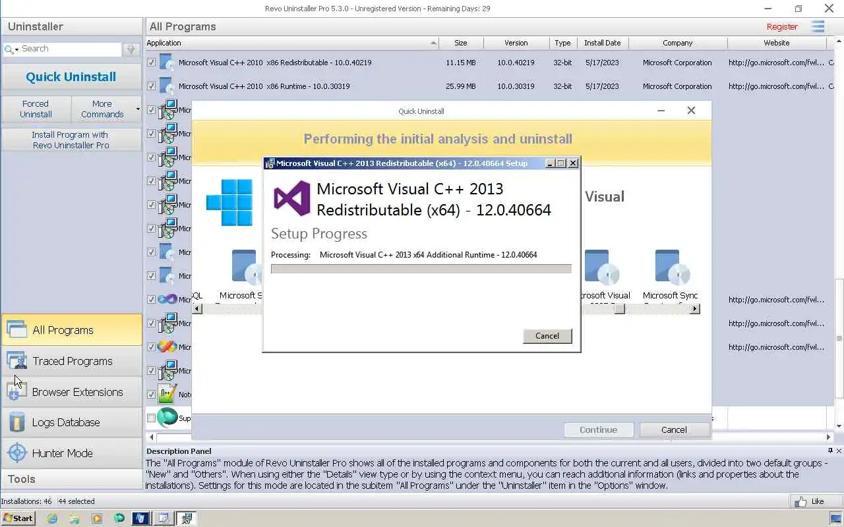Sort by Website column header
Image resolution: width=844 pixels, height=527 pixels.
tap(777, 43)
